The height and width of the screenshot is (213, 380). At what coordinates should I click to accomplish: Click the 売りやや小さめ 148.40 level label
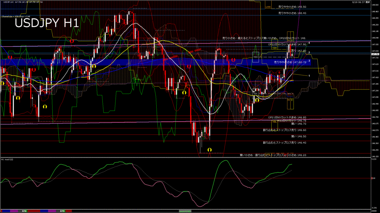[x=292, y=13]
